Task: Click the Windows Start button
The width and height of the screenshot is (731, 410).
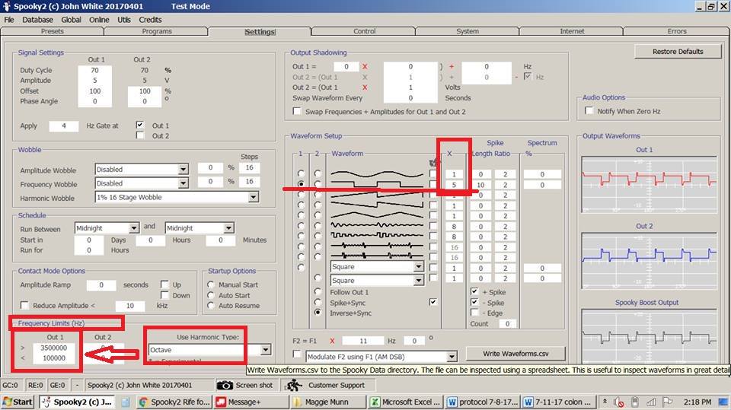Action: pyautogui.click(x=18, y=402)
